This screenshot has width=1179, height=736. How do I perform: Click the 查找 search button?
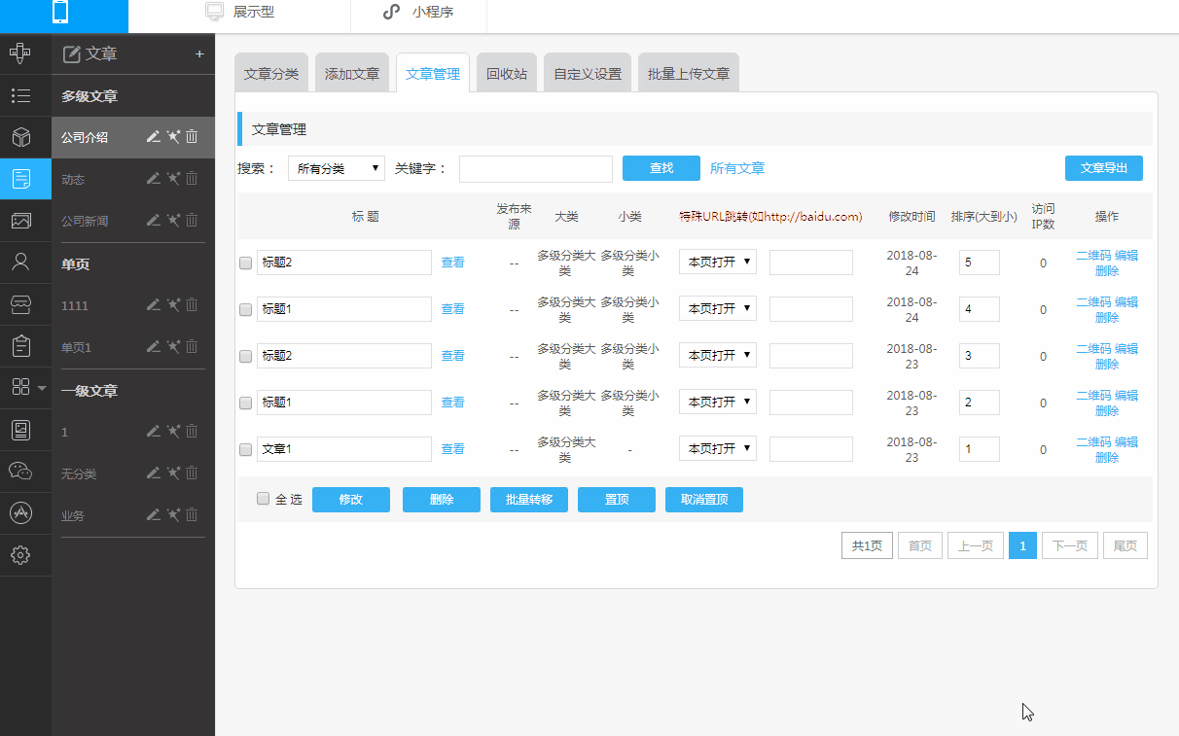661,168
